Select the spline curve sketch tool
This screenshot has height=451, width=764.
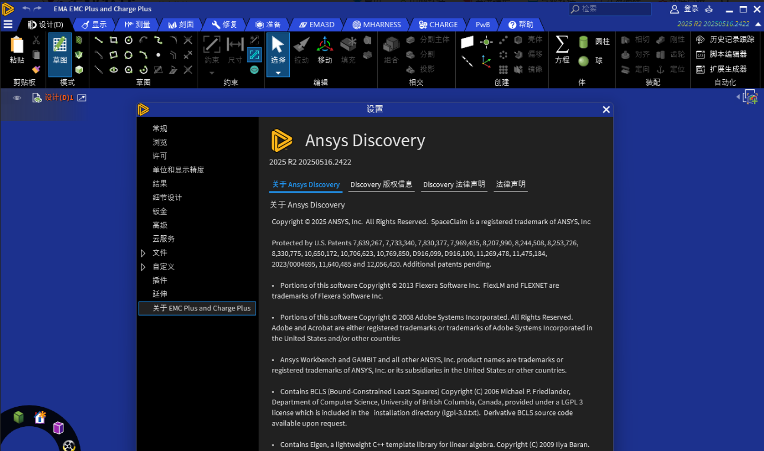pos(158,40)
